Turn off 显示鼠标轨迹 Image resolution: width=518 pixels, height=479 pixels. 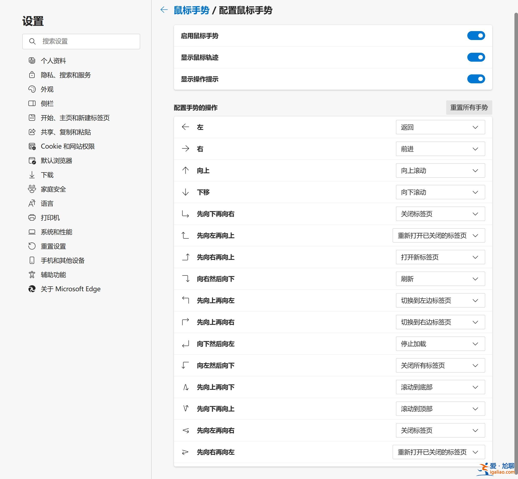(x=476, y=57)
